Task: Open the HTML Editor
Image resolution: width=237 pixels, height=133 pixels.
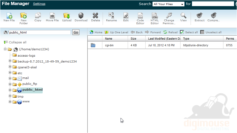Action: pos(155,18)
